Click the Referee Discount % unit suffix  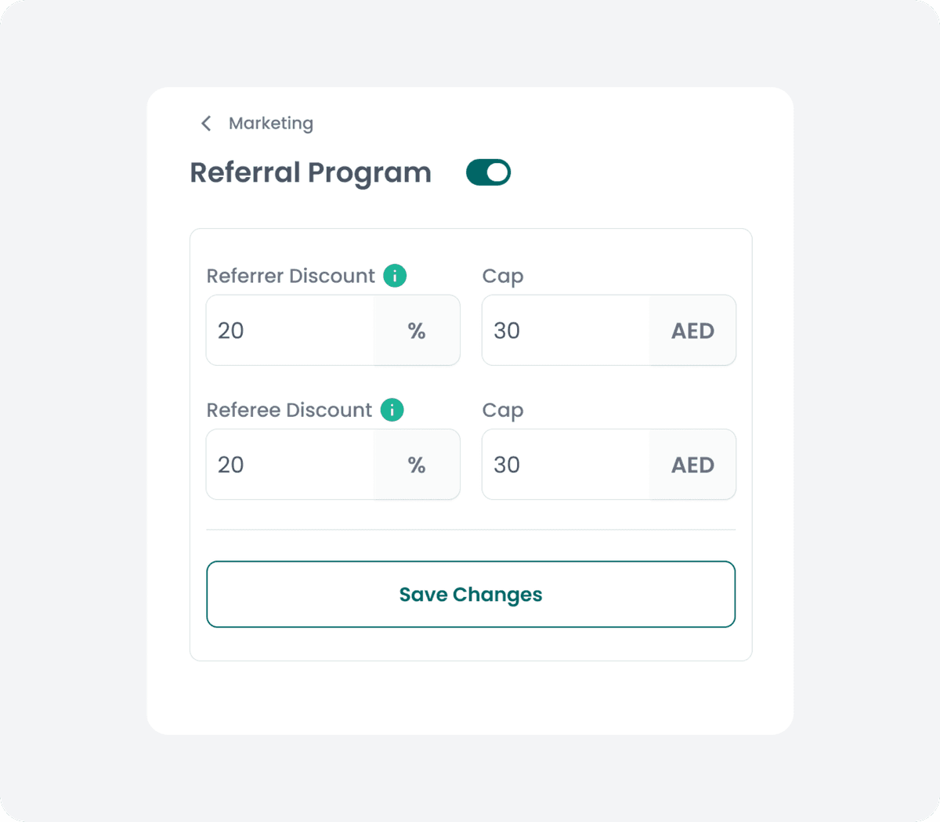417,465
